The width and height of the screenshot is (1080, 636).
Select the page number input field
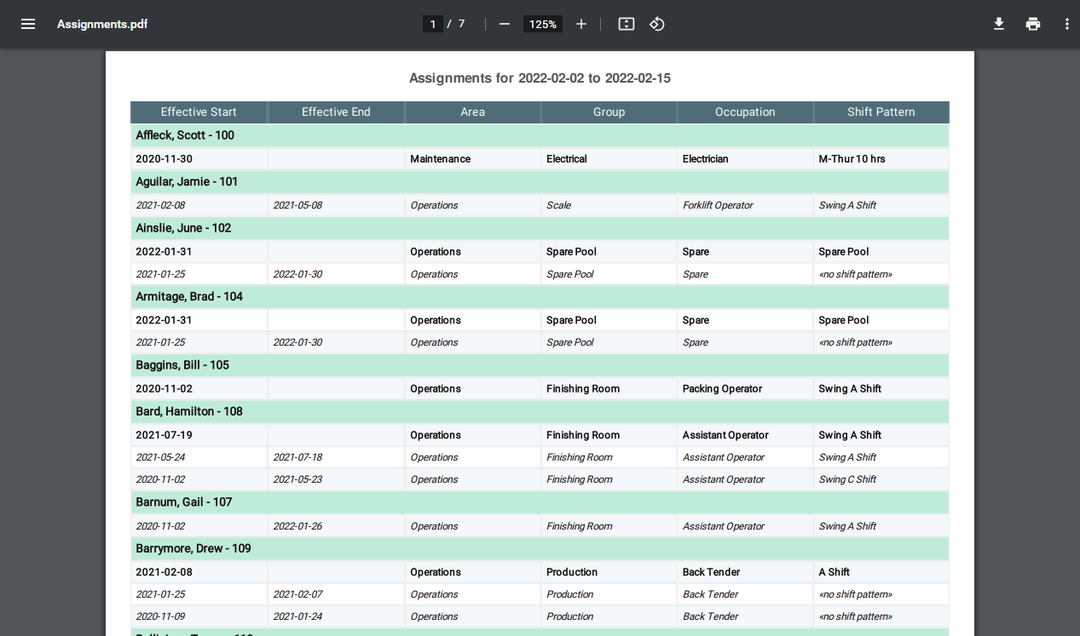(432, 24)
